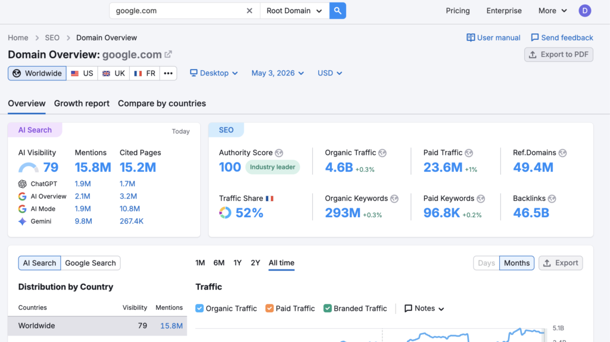This screenshot has height=342, width=610.
Task: Toggle the Organic Traffic checkbox
Action: (x=200, y=308)
